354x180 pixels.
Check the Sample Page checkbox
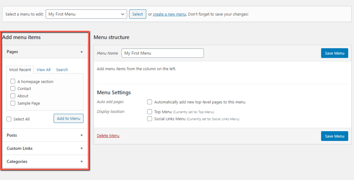[13, 103]
